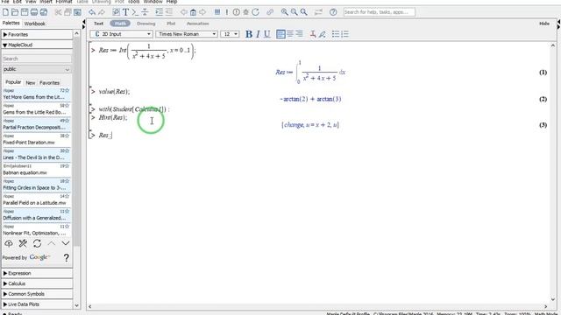Expand the Expression palette
Image resolution: width=561 pixels, height=315 pixels.
(37, 273)
